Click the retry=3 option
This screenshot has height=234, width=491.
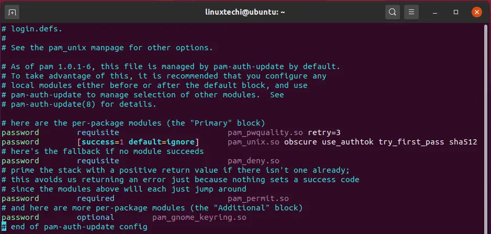pos(324,132)
